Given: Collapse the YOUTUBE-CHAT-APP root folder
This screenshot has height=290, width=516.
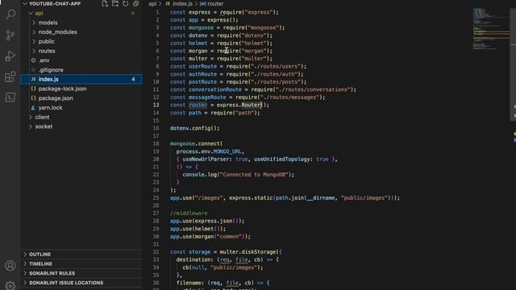Looking at the screenshot, I should tap(25, 3).
